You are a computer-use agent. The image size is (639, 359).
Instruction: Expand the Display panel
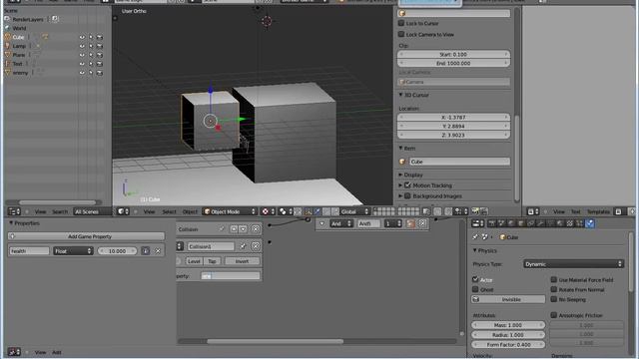[400, 175]
